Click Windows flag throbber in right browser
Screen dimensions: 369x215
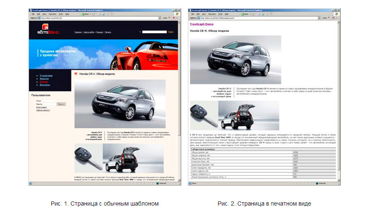click(337, 14)
